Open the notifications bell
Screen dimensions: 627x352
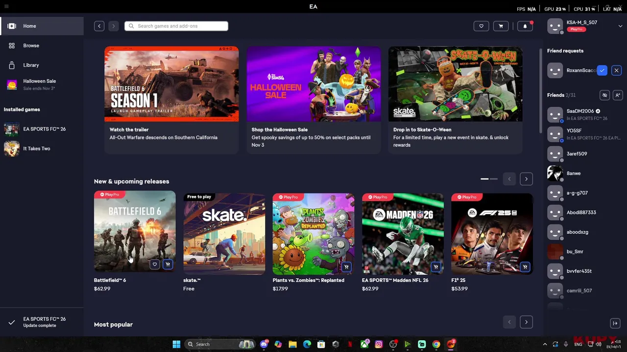[x=525, y=26]
